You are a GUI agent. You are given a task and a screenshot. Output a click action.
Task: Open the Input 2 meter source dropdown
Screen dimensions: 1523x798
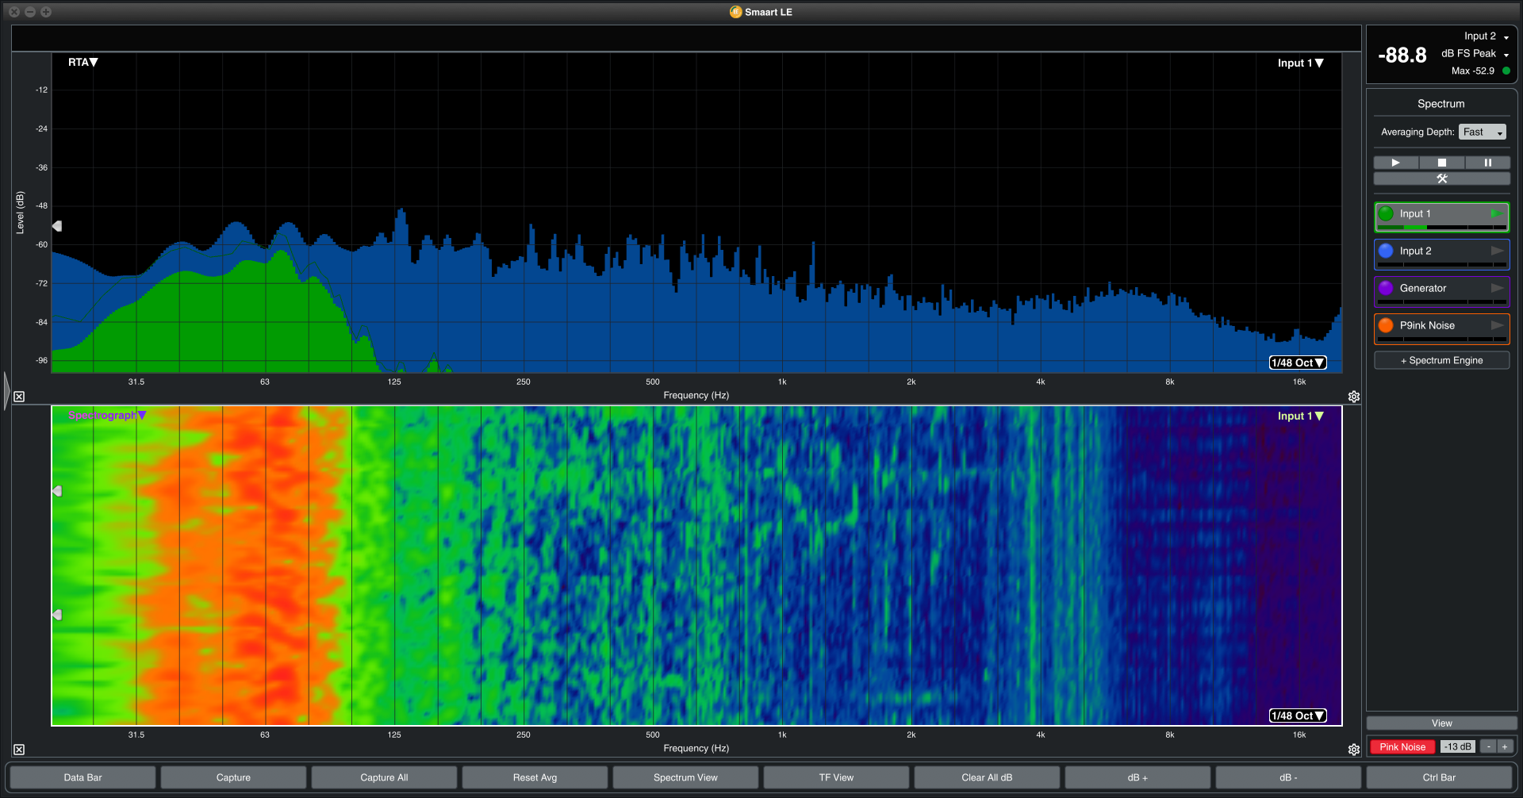[1486, 36]
